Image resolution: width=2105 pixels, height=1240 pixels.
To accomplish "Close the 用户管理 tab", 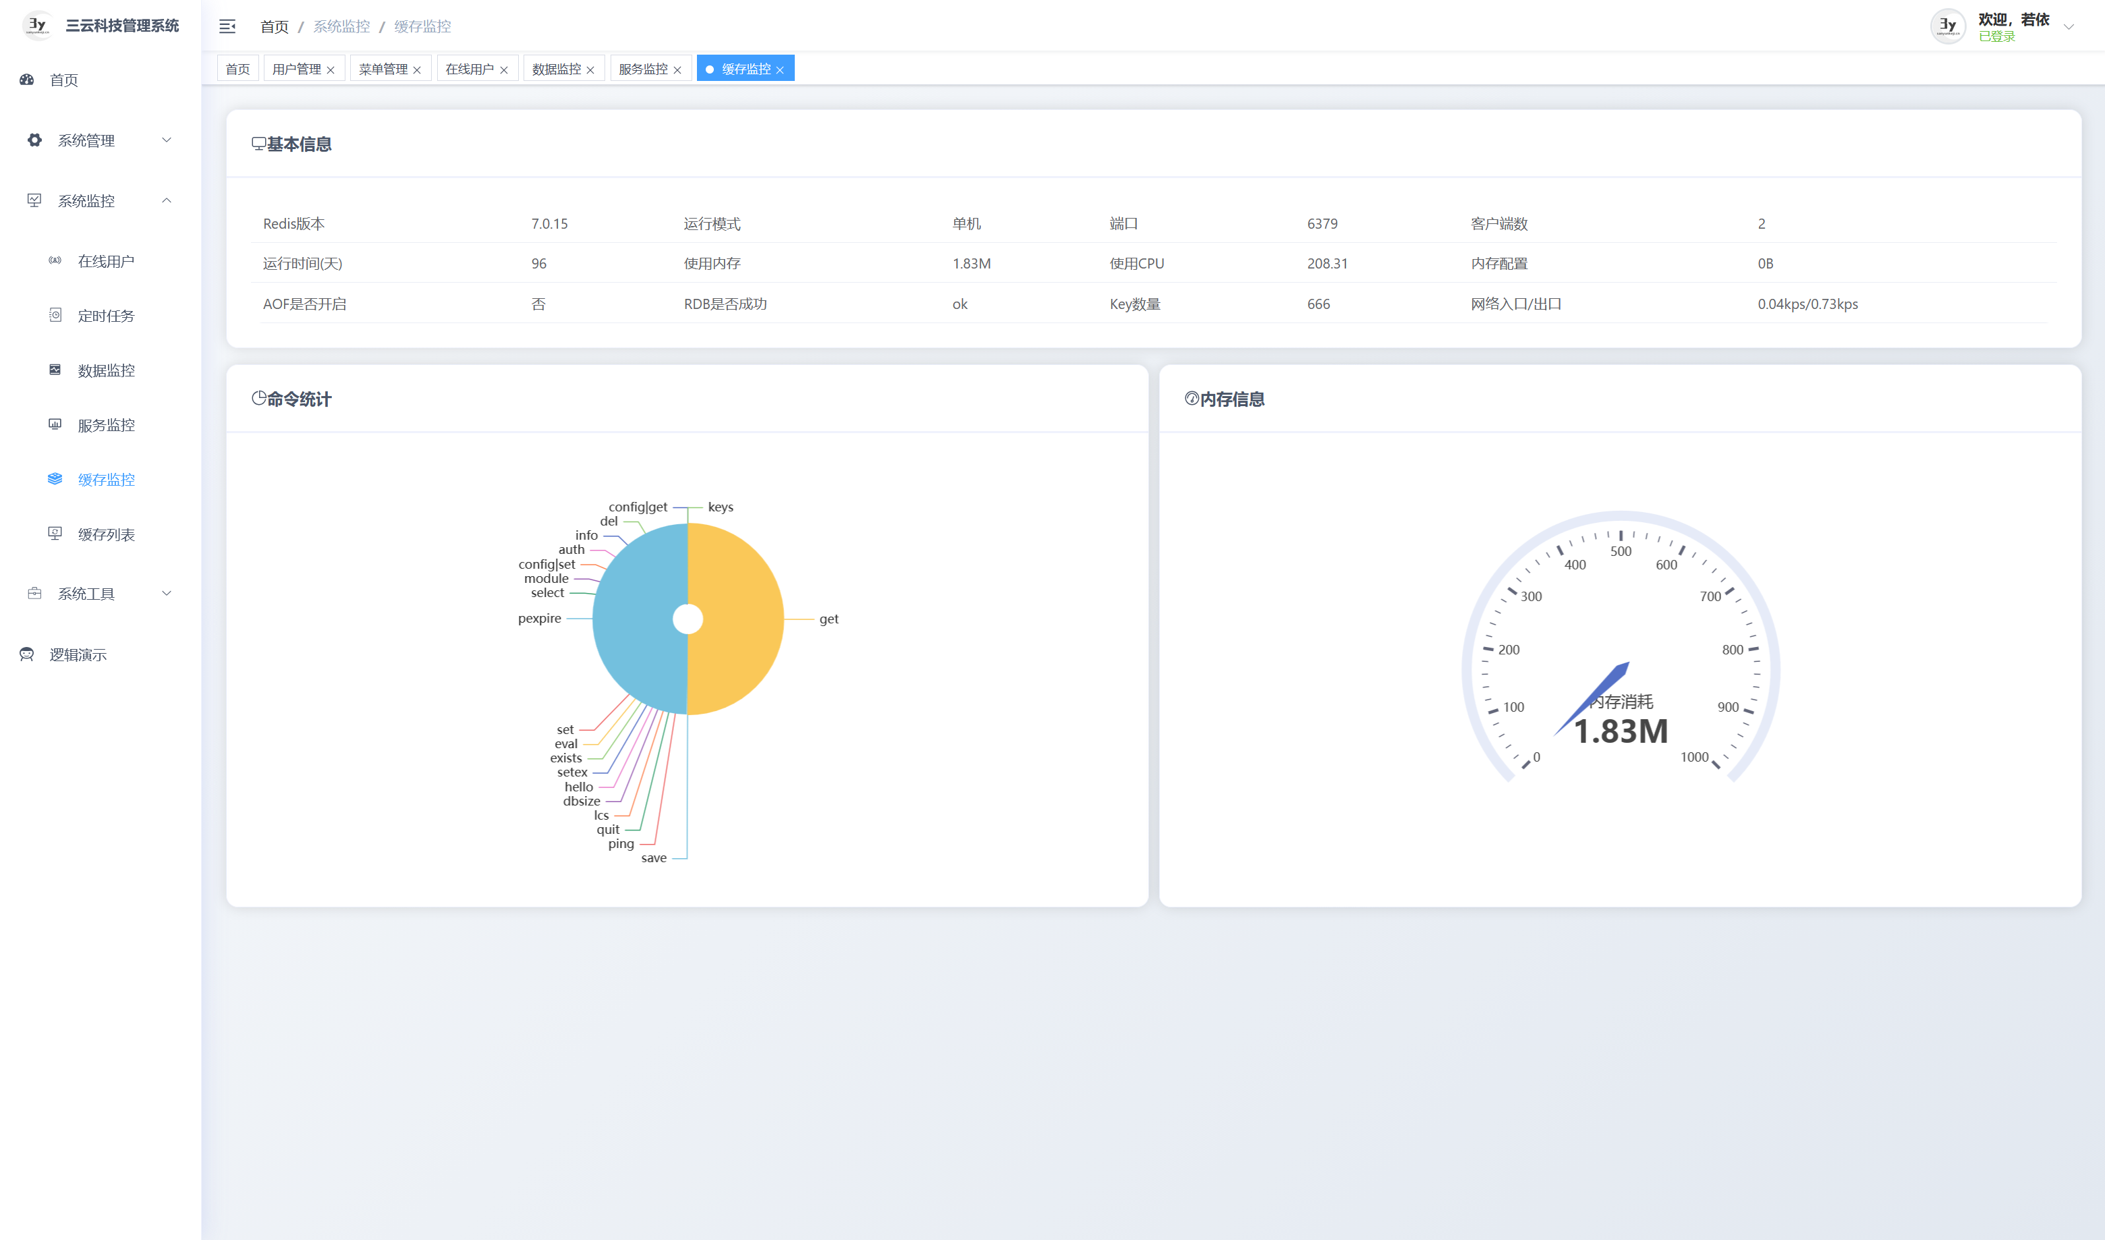I will (331, 70).
